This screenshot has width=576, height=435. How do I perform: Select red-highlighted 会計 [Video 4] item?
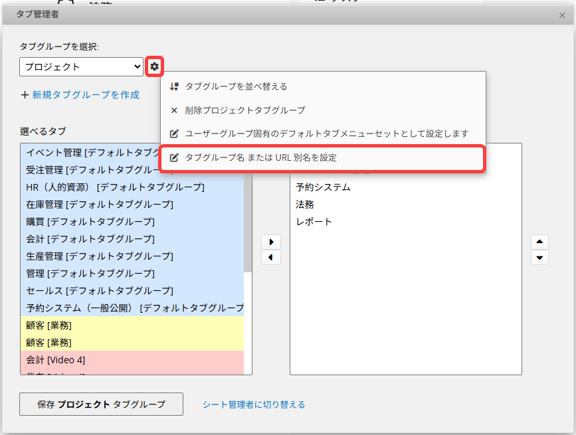(x=56, y=359)
